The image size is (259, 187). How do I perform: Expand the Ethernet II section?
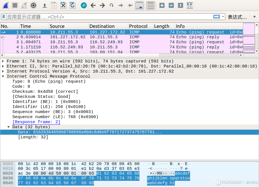click(3, 66)
